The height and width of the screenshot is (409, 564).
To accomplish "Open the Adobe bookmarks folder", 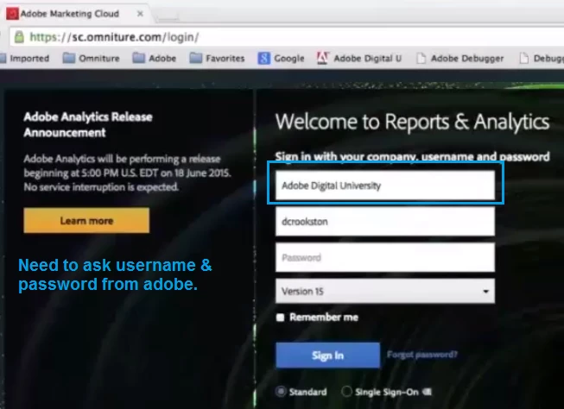I will pyautogui.click(x=155, y=58).
